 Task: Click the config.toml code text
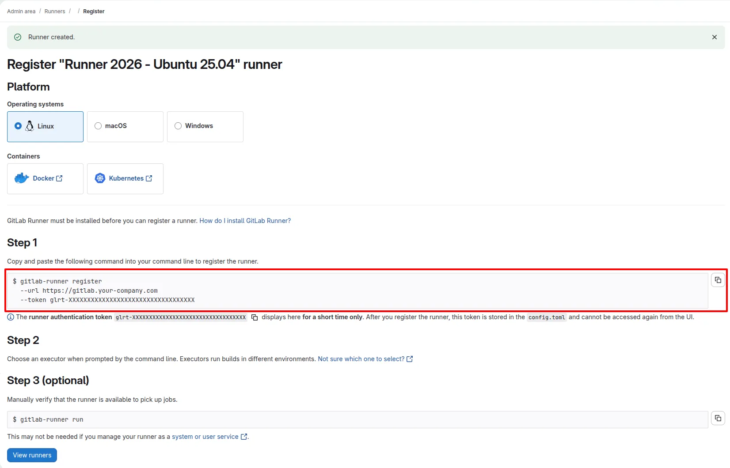pyautogui.click(x=547, y=317)
